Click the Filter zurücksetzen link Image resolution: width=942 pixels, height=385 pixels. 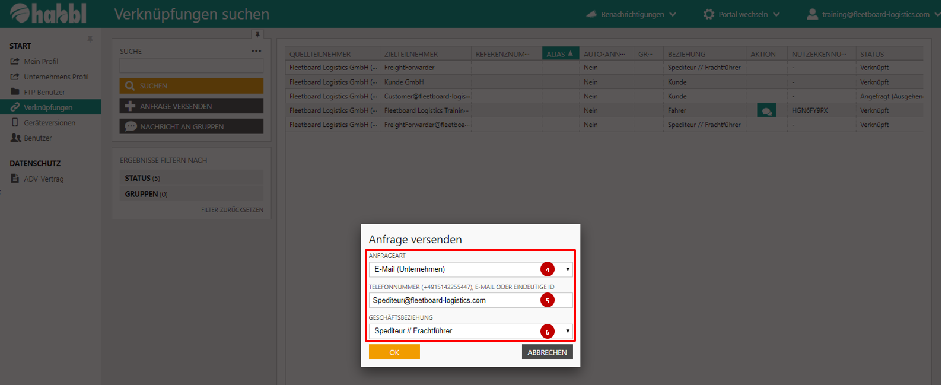pos(232,210)
